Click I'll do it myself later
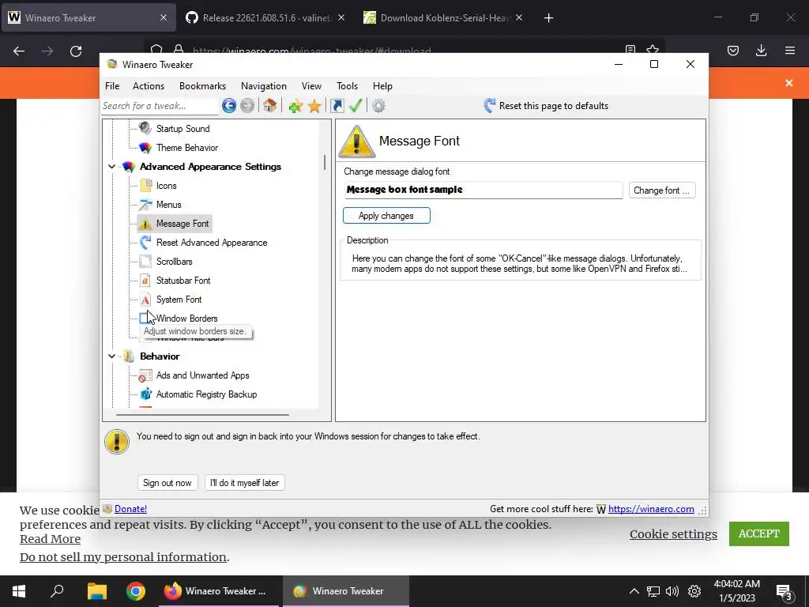 pos(245,483)
